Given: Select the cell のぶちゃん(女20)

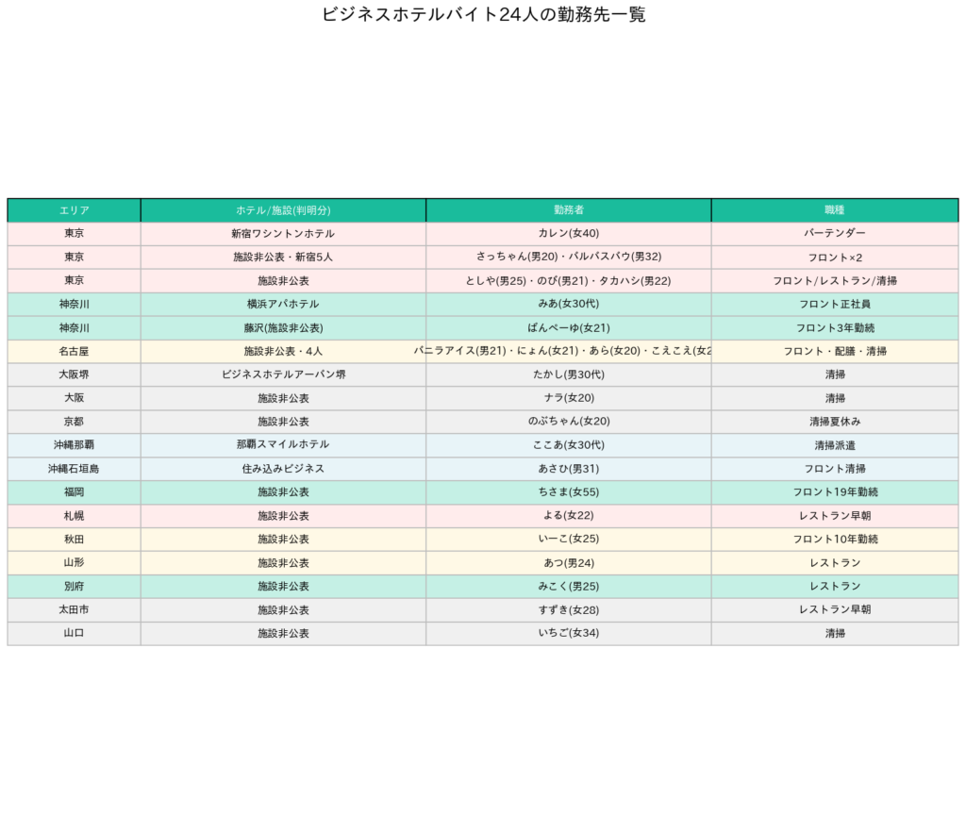Looking at the screenshot, I should [x=569, y=422].
